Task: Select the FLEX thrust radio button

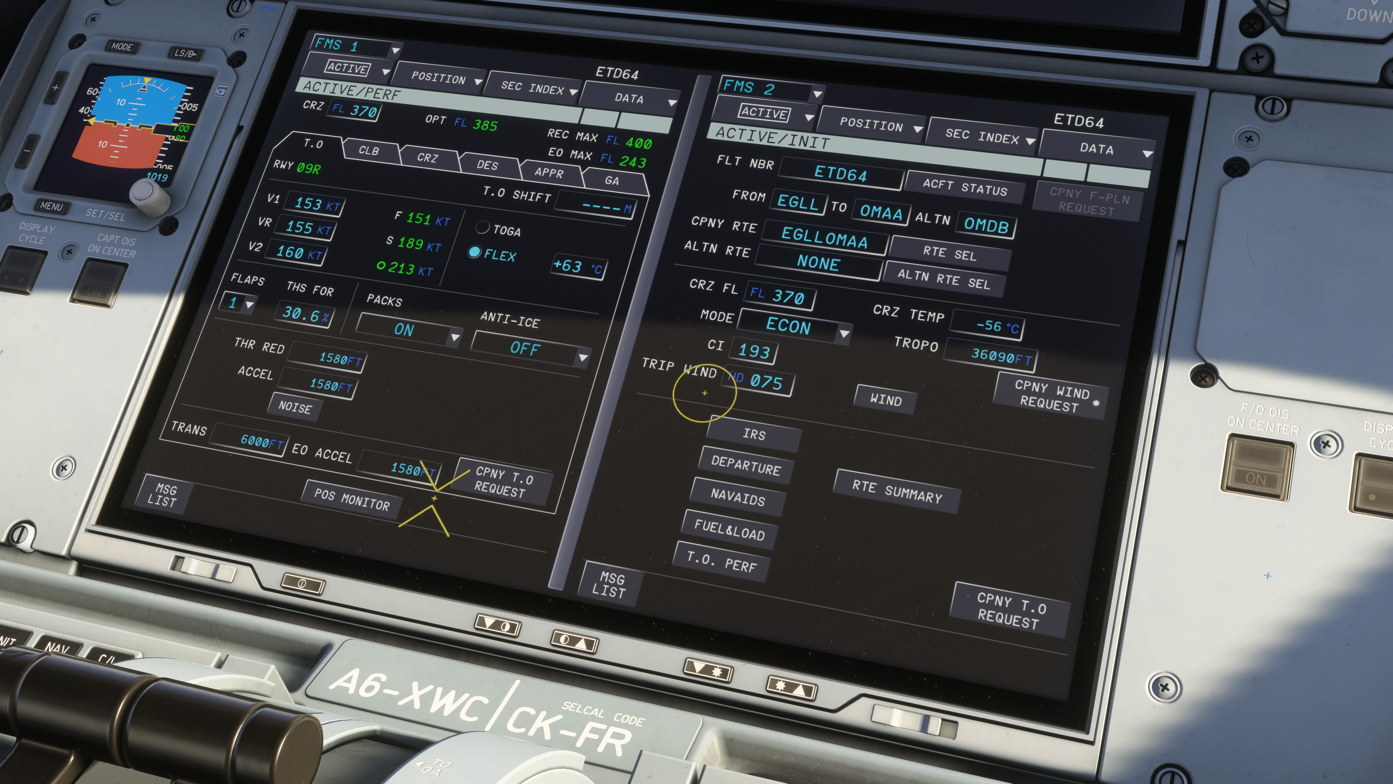Action: pos(474,252)
